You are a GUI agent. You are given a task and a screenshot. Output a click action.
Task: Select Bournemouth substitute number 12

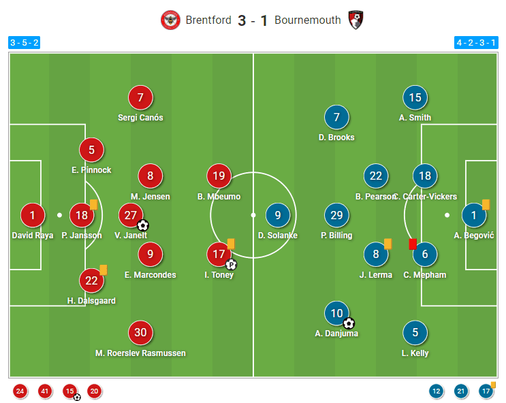436,391
